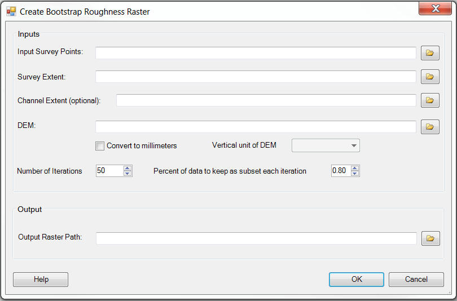The image size is (457, 301).
Task: Click into Channel Extent optional field
Action: pos(266,101)
